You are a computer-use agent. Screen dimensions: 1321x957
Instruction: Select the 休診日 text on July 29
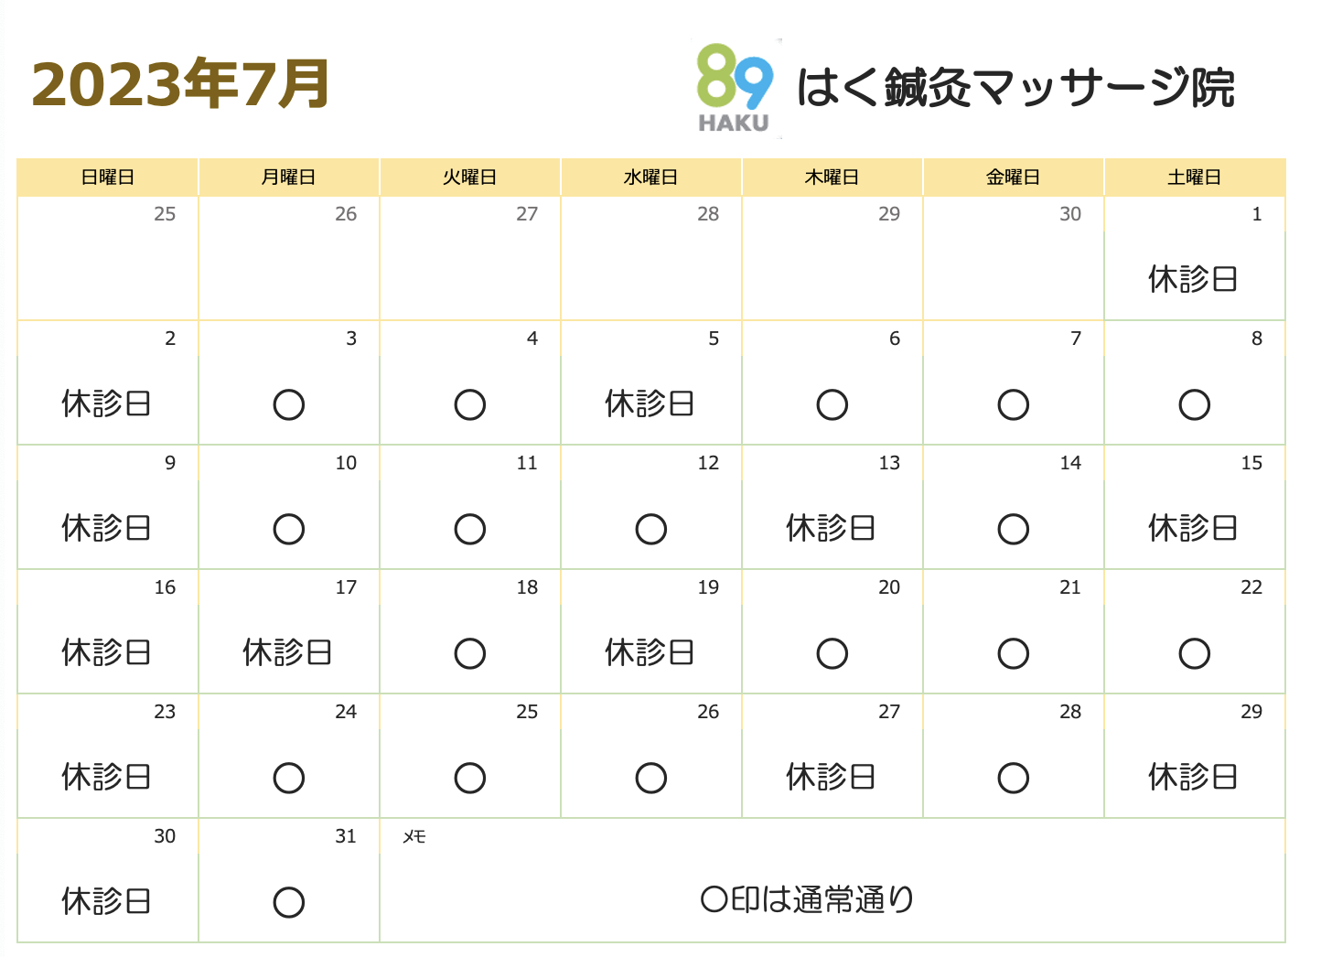point(1193,777)
